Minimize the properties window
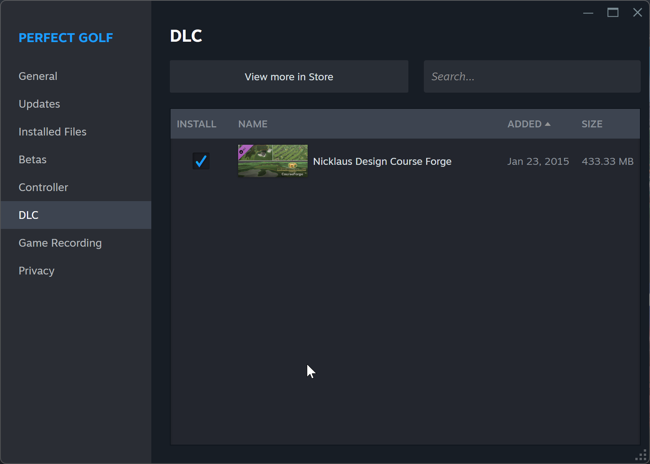The width and height of the screenshot is (650, 464). coord(588,13)
